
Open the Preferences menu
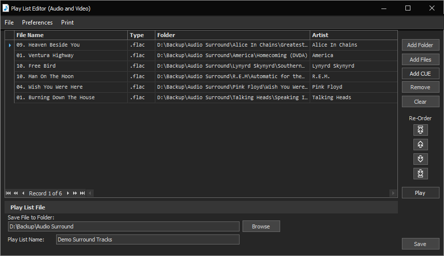37,23
